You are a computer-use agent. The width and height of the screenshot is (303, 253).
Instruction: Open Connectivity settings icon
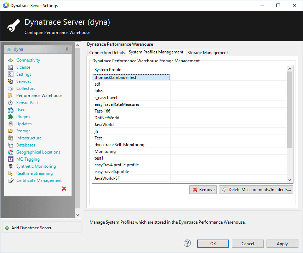point(11,60)
